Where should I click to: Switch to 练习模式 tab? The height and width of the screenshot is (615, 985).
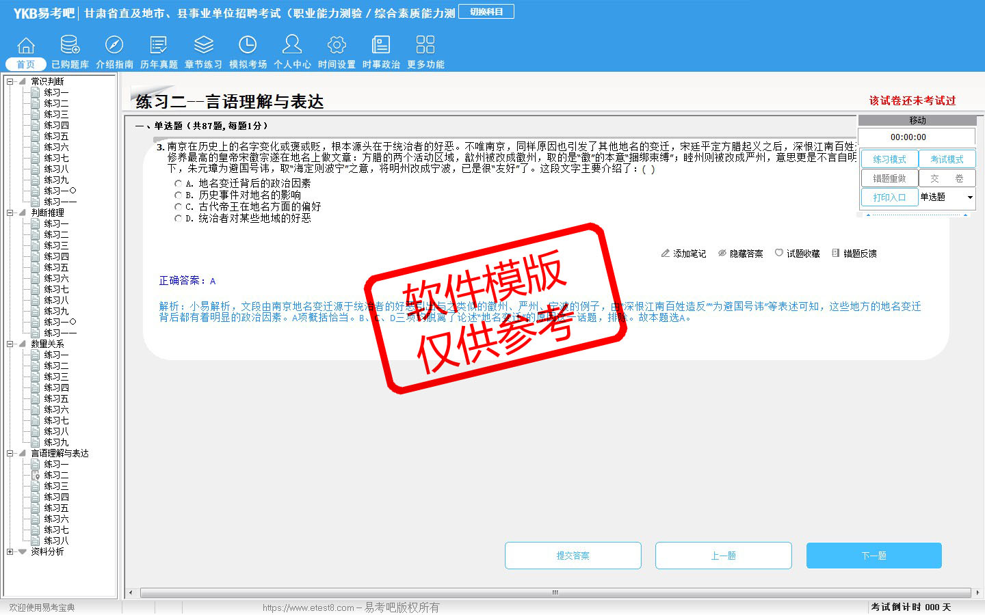[889, 159]
